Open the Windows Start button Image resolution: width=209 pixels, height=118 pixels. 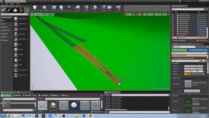click(3, 116)
